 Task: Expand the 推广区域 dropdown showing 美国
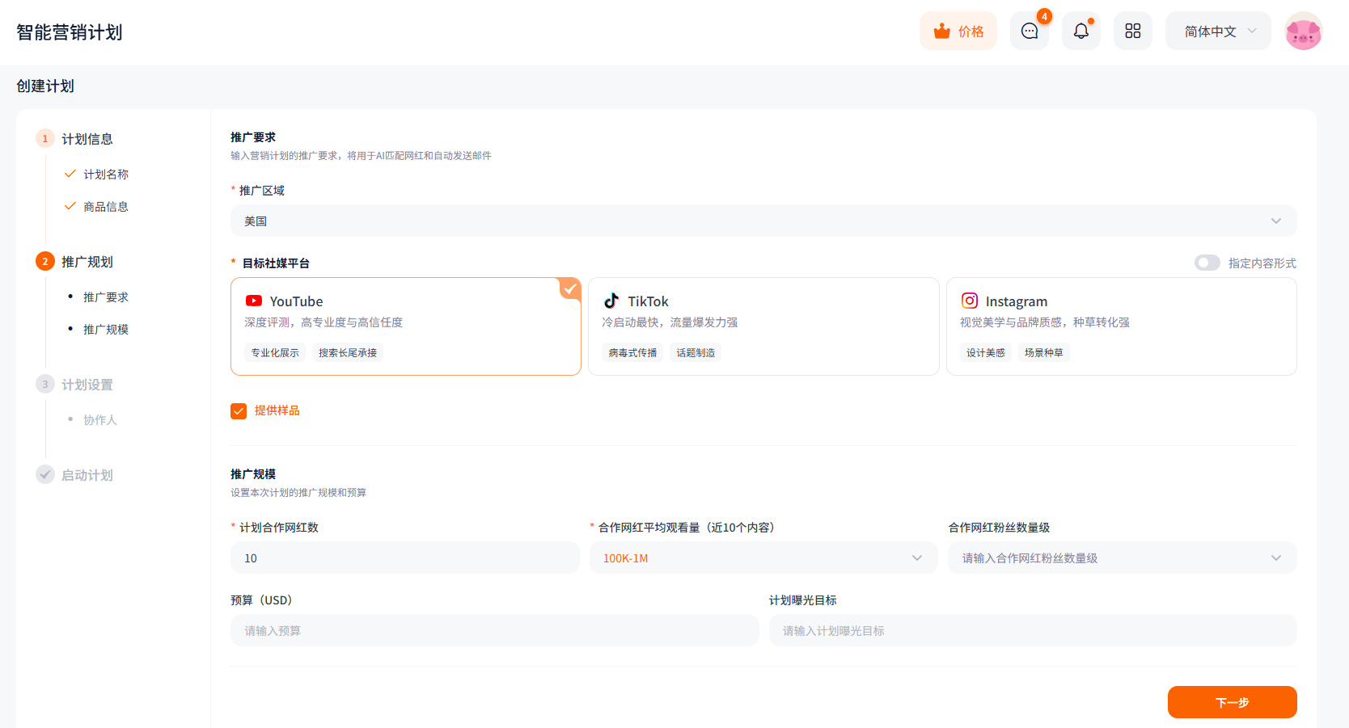click(763, 221)
